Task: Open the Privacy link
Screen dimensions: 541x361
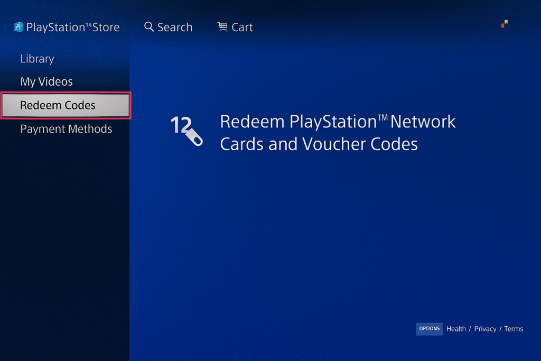Action: [485, 329]
